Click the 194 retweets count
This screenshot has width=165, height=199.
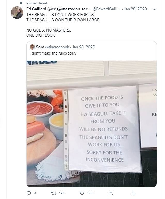(x=62, y=193)
